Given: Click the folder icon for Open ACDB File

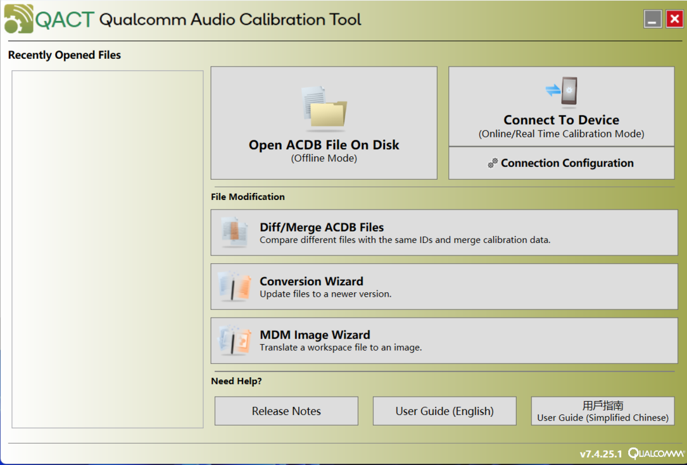Looking at the screenshot, I should [324, 109].
